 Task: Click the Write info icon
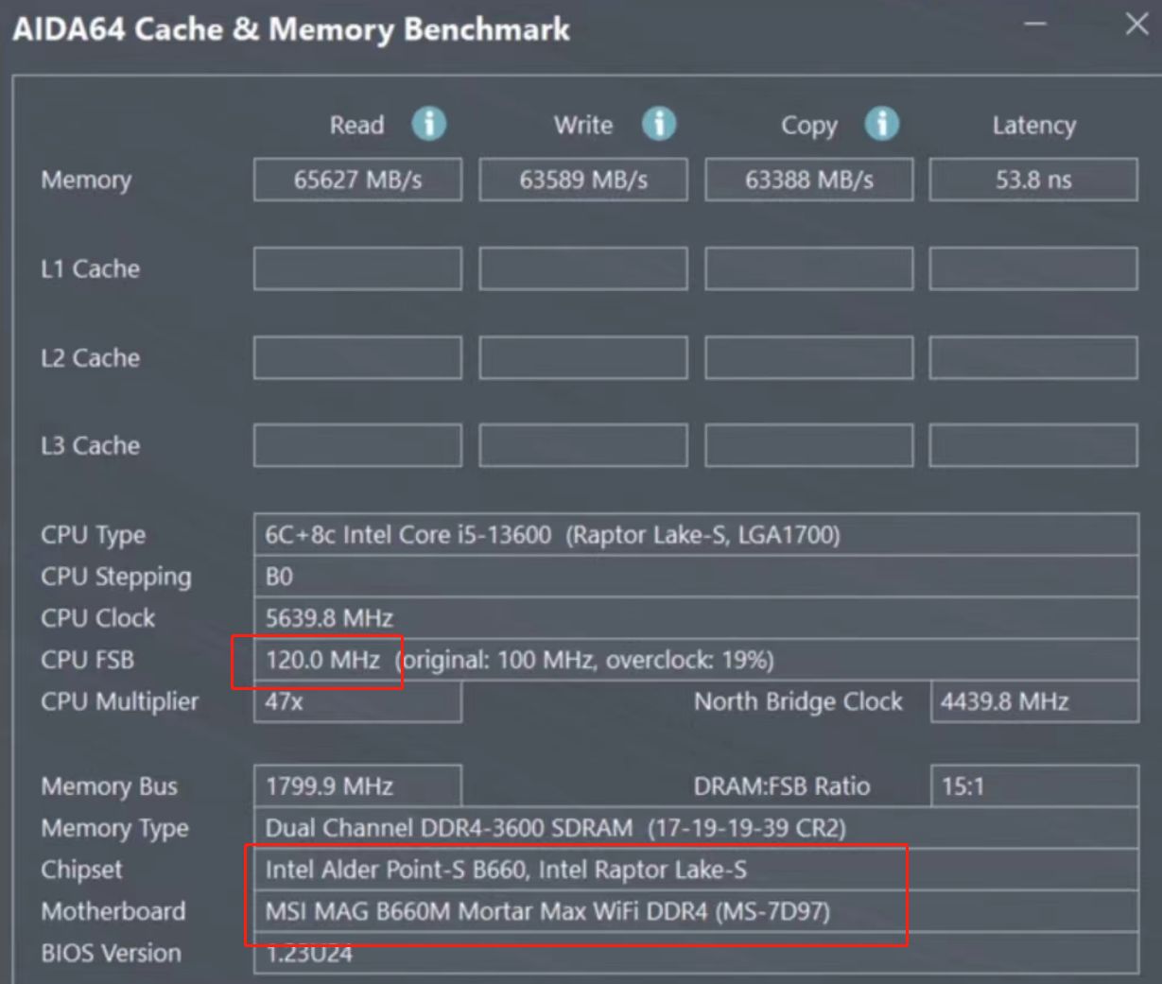pyautogui.click(x=659, y=124)
